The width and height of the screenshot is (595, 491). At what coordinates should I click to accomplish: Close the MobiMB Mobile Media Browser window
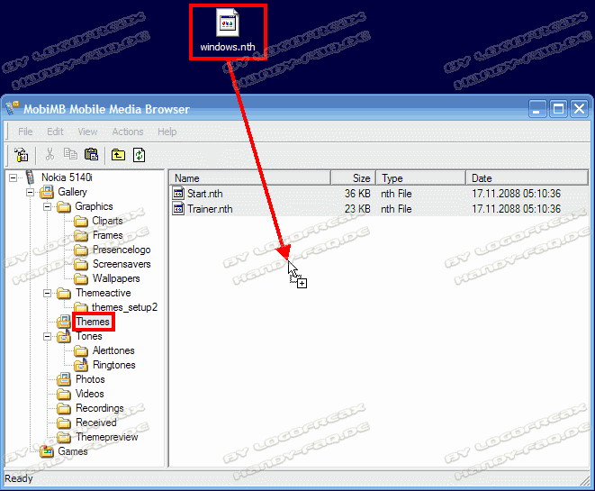(580, 109)
